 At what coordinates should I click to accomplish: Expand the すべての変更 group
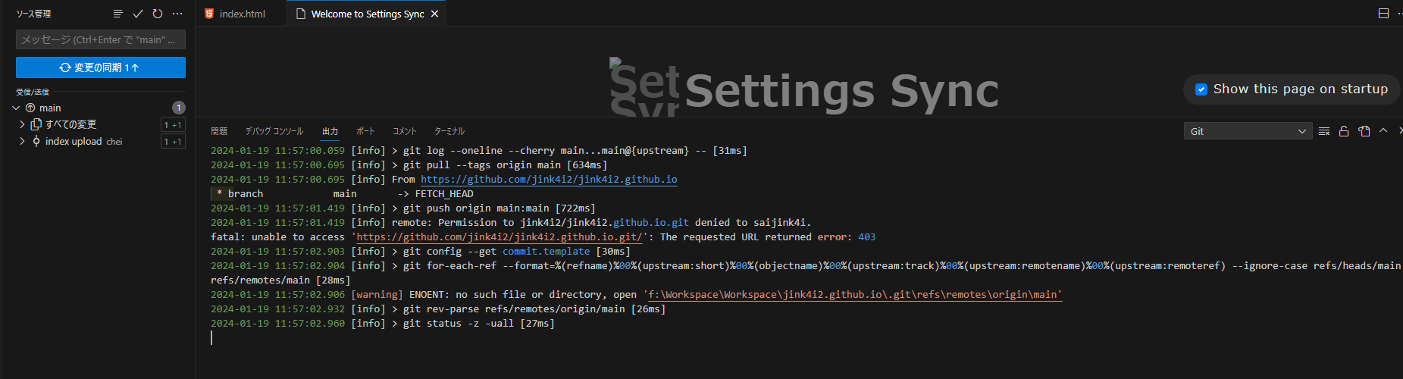pos(22,124)
